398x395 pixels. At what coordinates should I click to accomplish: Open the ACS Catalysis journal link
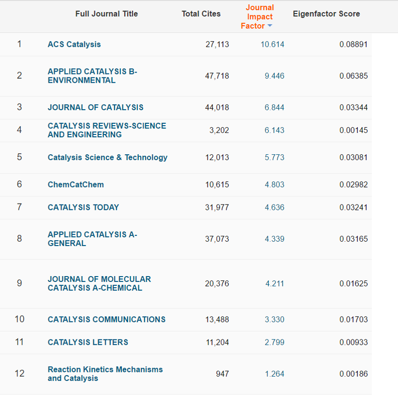click(x=74, y=44)
